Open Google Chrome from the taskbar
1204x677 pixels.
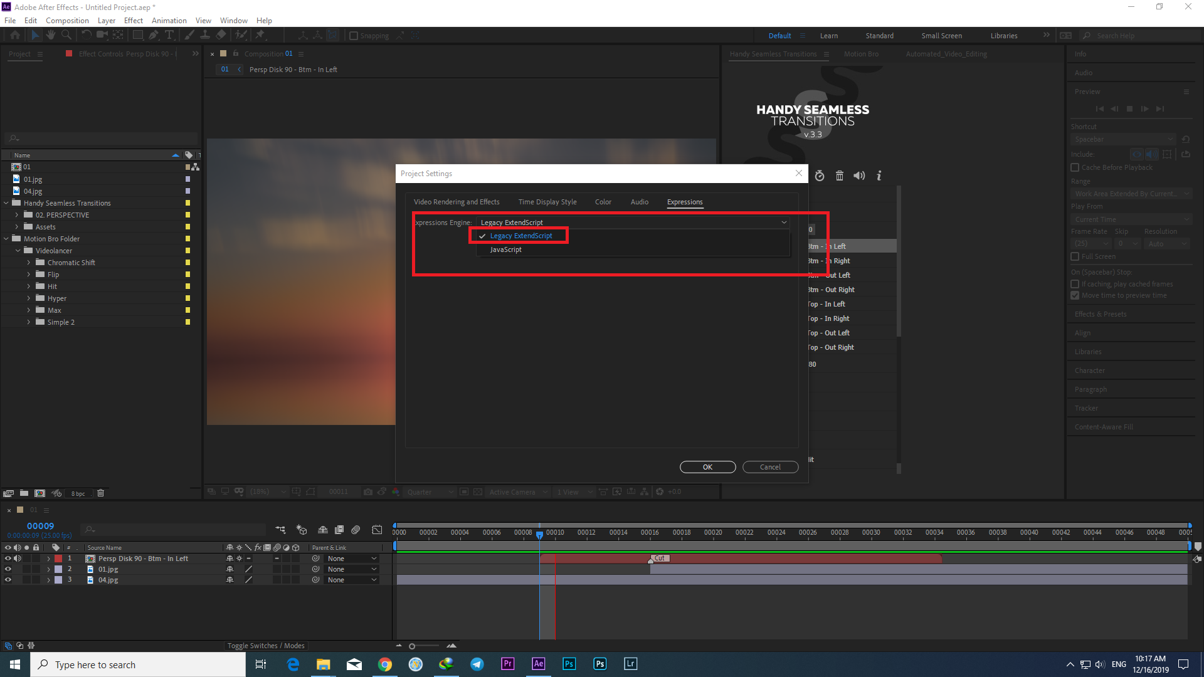coord(385,664)
